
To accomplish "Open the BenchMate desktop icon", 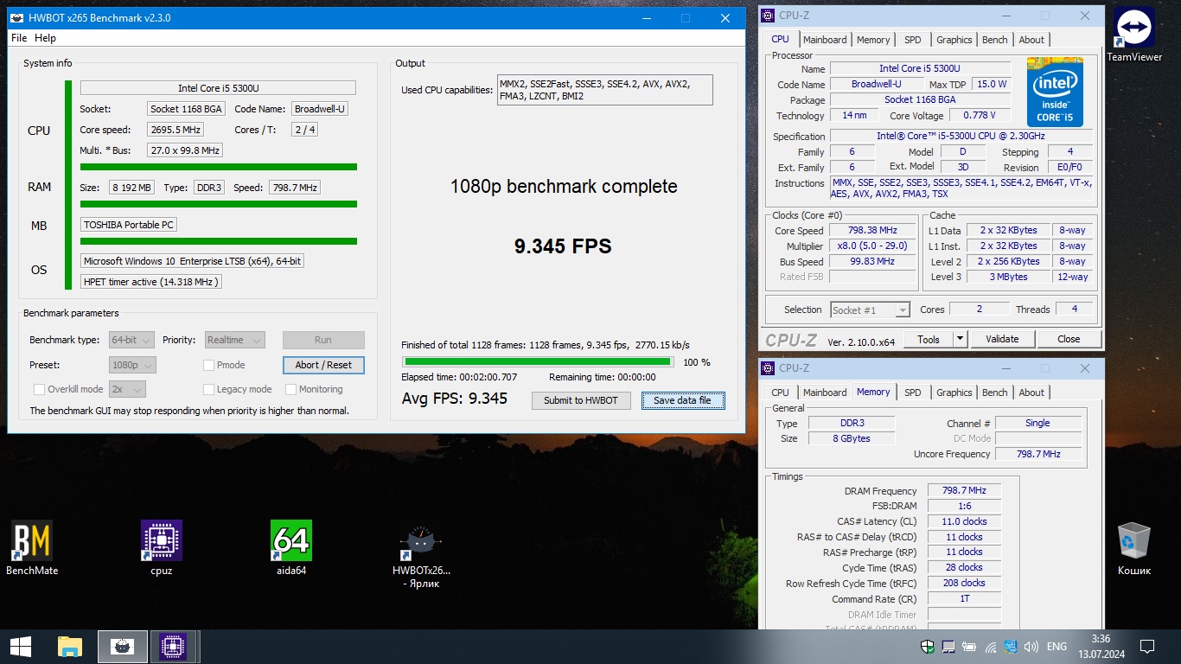I will tap(32, 547).
